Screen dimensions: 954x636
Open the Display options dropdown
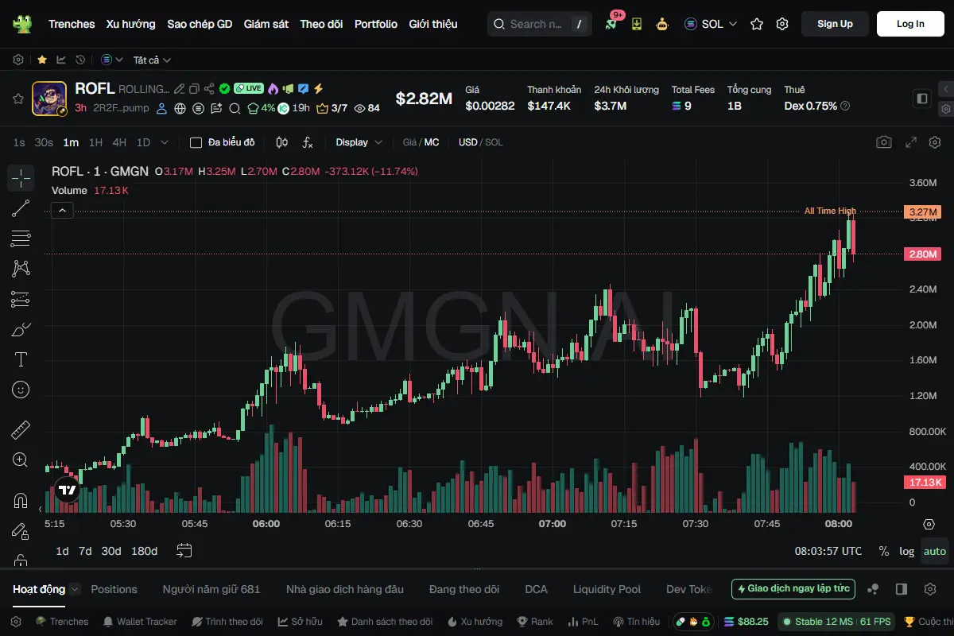coord(359,142)
